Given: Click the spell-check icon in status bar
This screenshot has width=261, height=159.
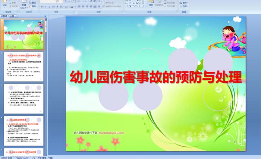Looking at the screenshot, I should [34, 158].
